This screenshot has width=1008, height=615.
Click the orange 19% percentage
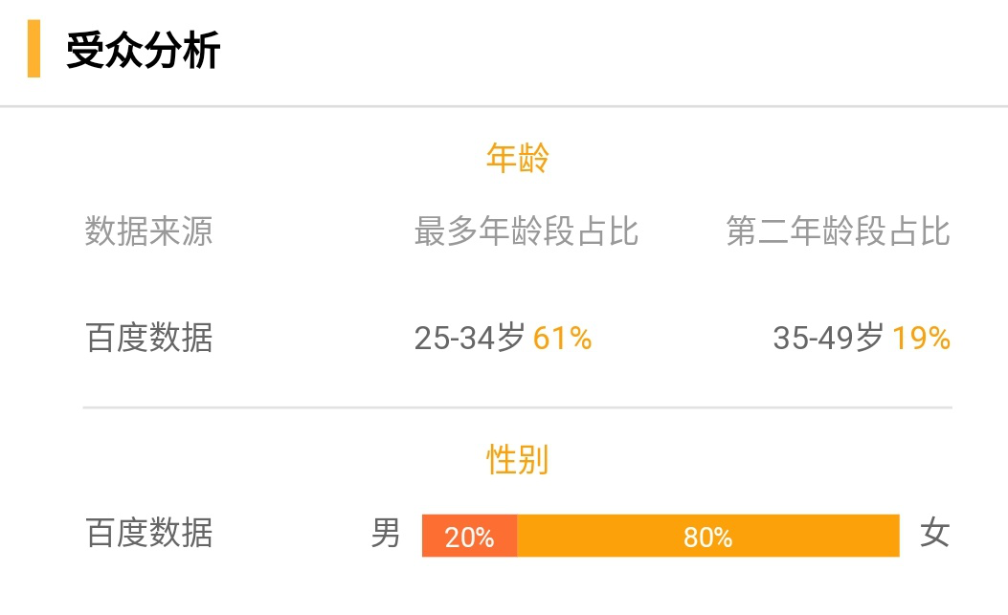tap(921, 338)
